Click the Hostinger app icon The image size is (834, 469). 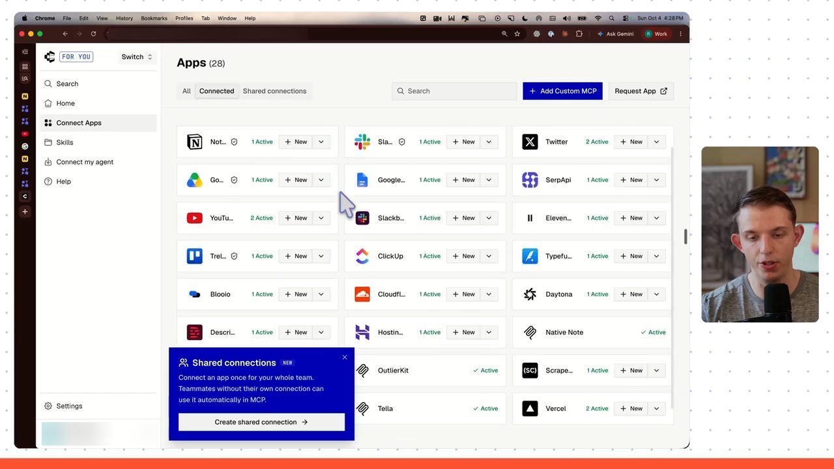pos(362,332)
